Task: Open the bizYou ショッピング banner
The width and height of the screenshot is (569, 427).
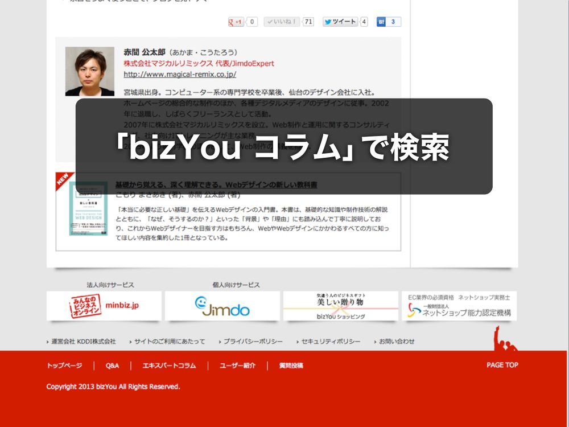Action: point(341,306)
